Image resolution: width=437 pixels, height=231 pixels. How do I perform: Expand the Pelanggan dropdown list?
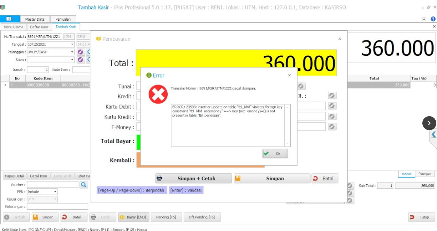(x=72, y=52)
